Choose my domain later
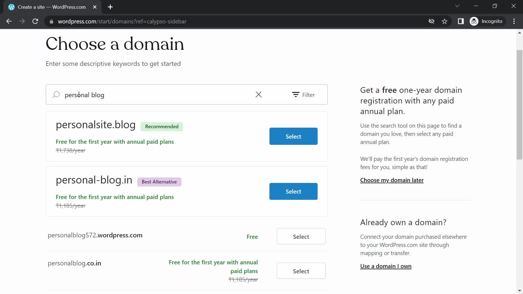 (392, 180)
